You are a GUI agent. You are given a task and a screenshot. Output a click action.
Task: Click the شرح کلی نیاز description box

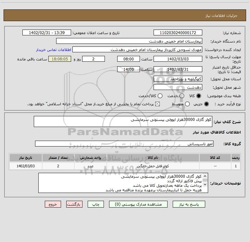123,121
